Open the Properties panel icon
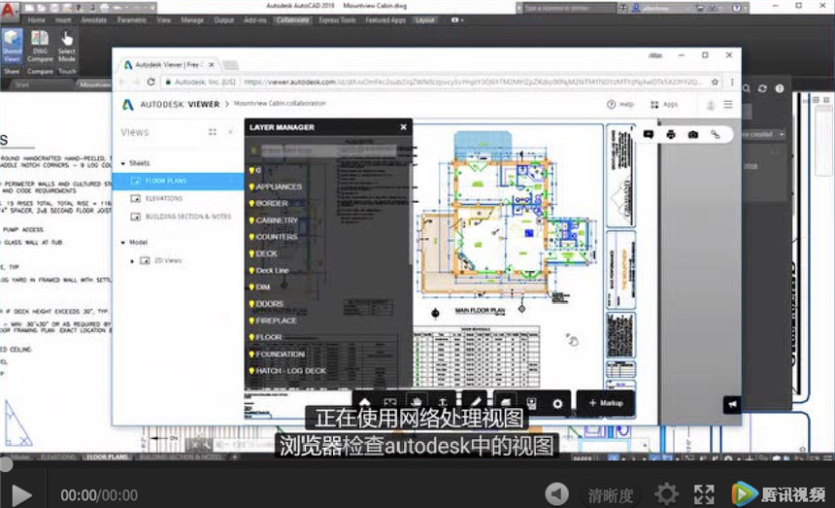835x508 pixels. coord(531,403)
